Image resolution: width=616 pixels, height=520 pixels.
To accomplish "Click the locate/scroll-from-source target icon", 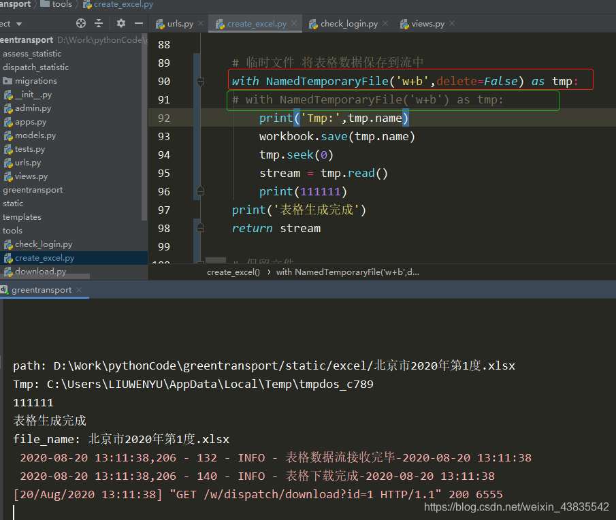I will tap(81, 24).
